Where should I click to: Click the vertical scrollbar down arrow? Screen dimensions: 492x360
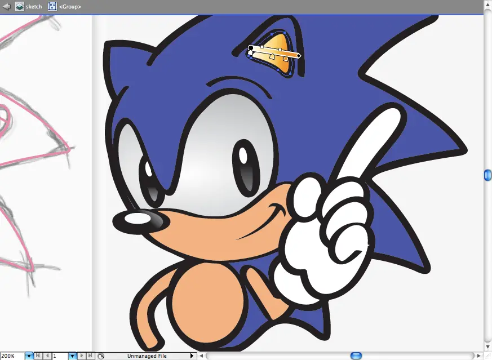click(x=487, y=347)
